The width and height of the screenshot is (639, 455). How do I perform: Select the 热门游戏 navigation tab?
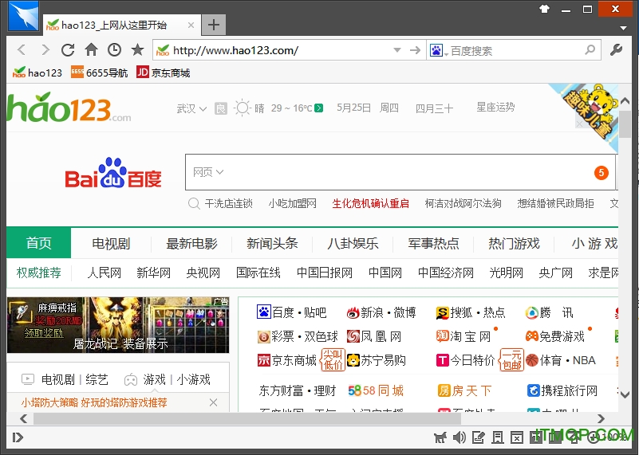pyautogui.click(x=515, y=243)
